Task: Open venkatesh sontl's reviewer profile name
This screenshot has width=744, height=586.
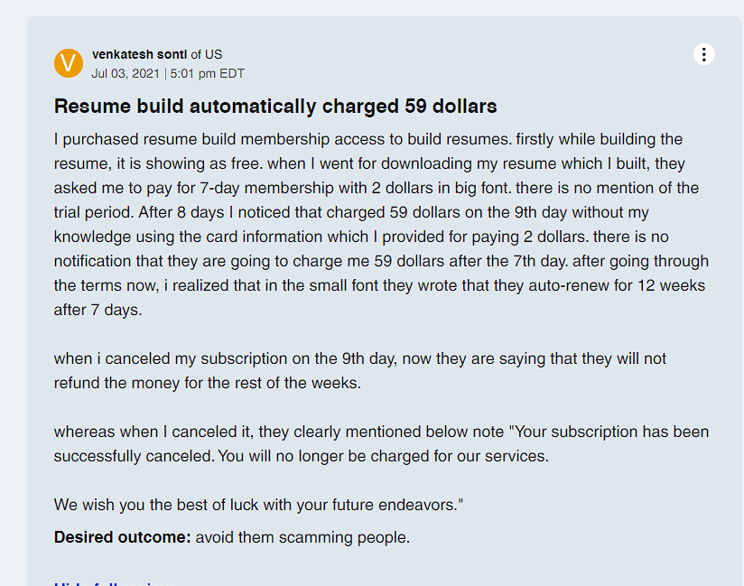Action: pyautogui.click(x=139, y=54)
